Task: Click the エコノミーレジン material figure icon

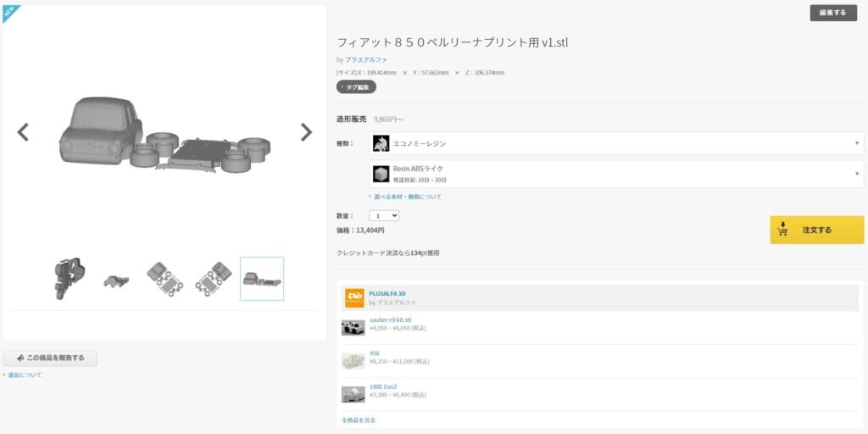Action: [x=381, y=143]
